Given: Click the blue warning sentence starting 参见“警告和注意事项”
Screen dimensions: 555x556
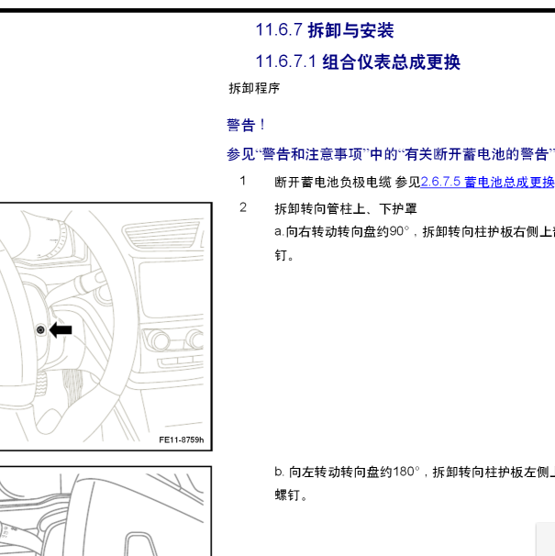Looking at the screenshot, I should point(391,154).
